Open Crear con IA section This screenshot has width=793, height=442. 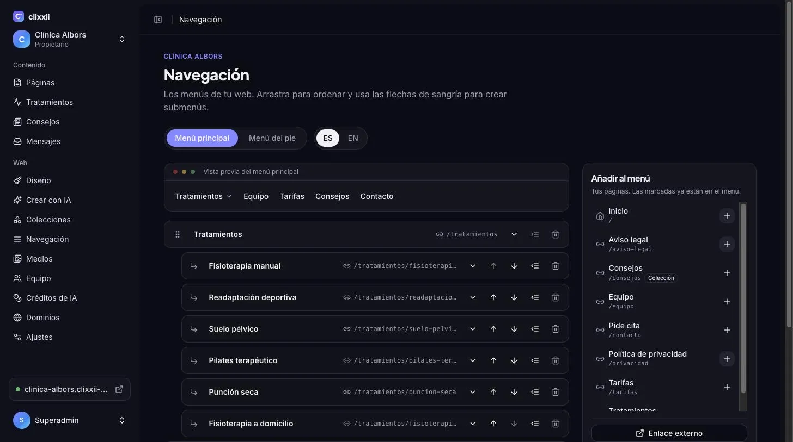(70, 200)
